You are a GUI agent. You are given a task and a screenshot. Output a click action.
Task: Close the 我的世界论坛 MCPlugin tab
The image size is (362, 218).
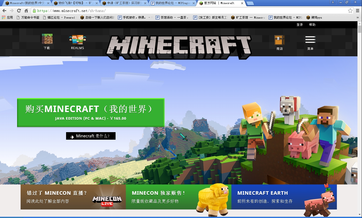point(194,3)
